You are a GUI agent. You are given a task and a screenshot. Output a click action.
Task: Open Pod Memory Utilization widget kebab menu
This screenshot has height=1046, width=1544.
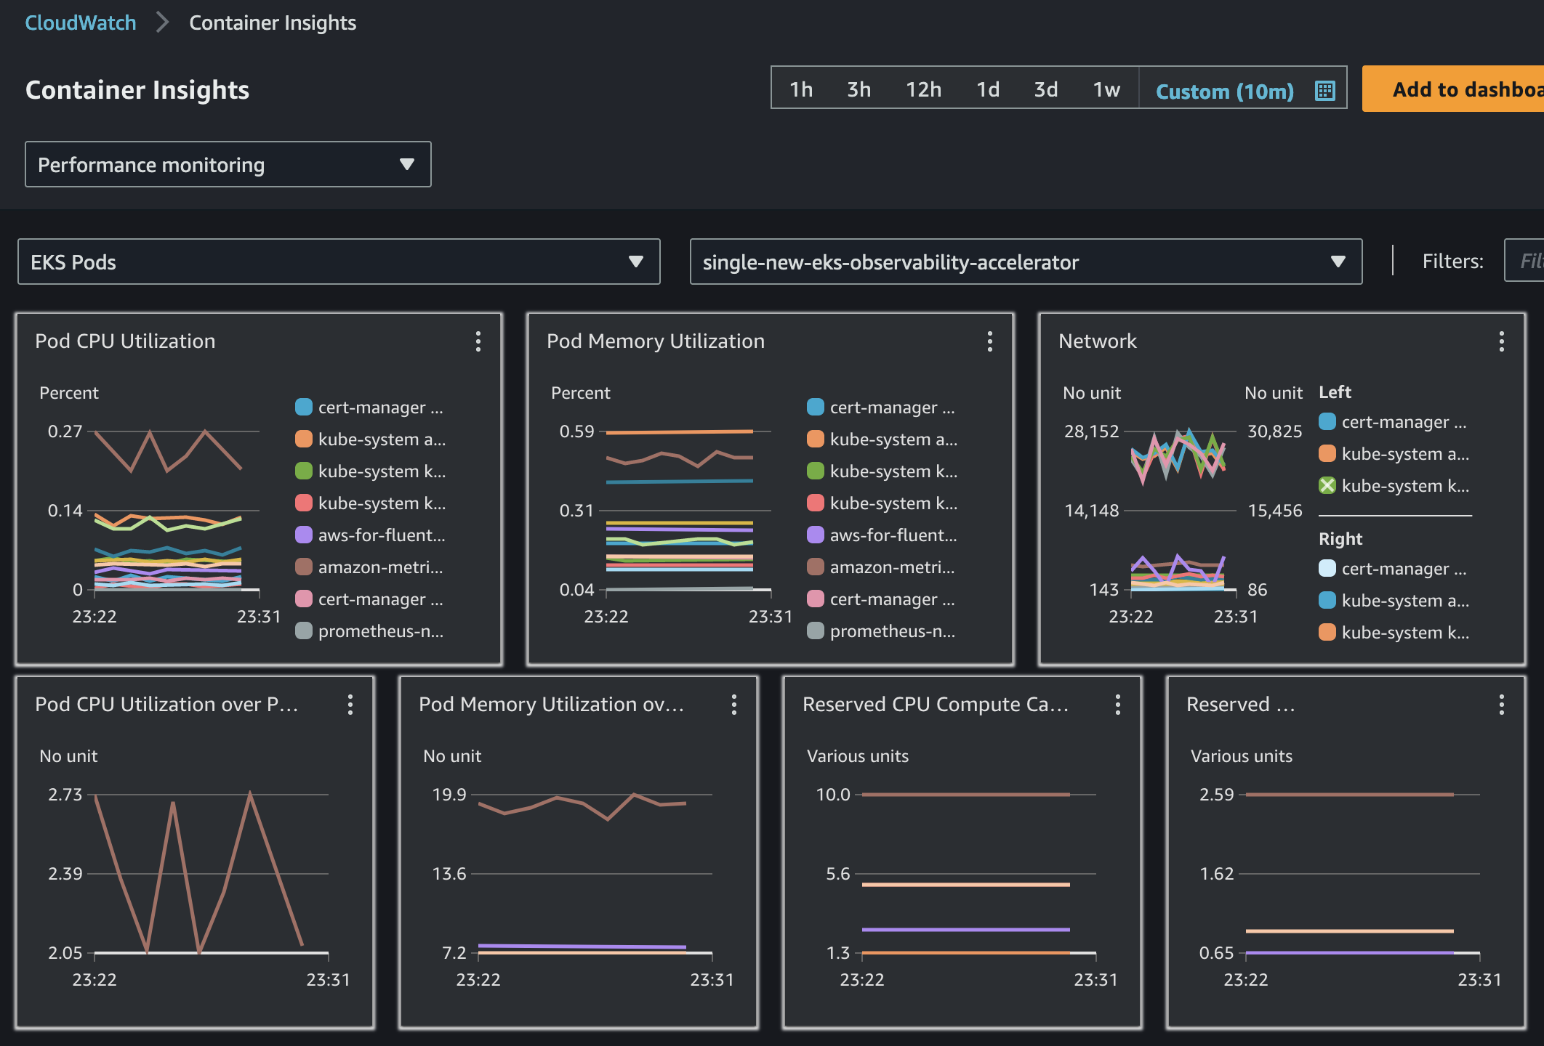[989, 341]
